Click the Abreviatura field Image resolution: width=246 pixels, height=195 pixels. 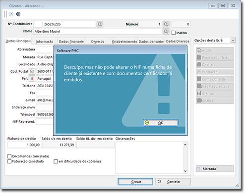(45, 49)
